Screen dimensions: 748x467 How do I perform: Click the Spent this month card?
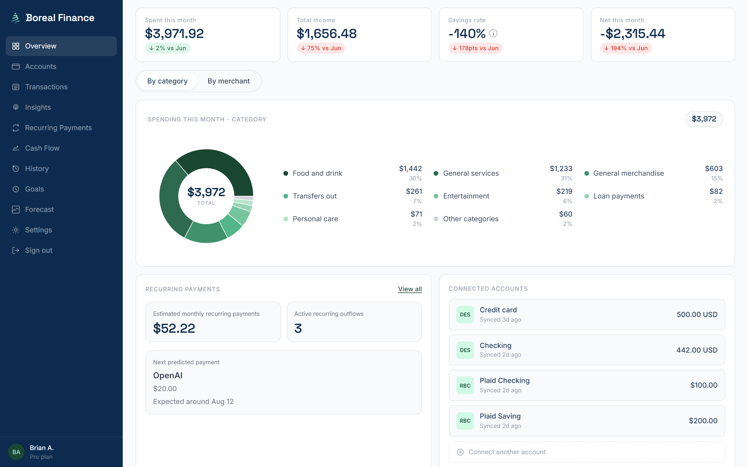[208, 35]
